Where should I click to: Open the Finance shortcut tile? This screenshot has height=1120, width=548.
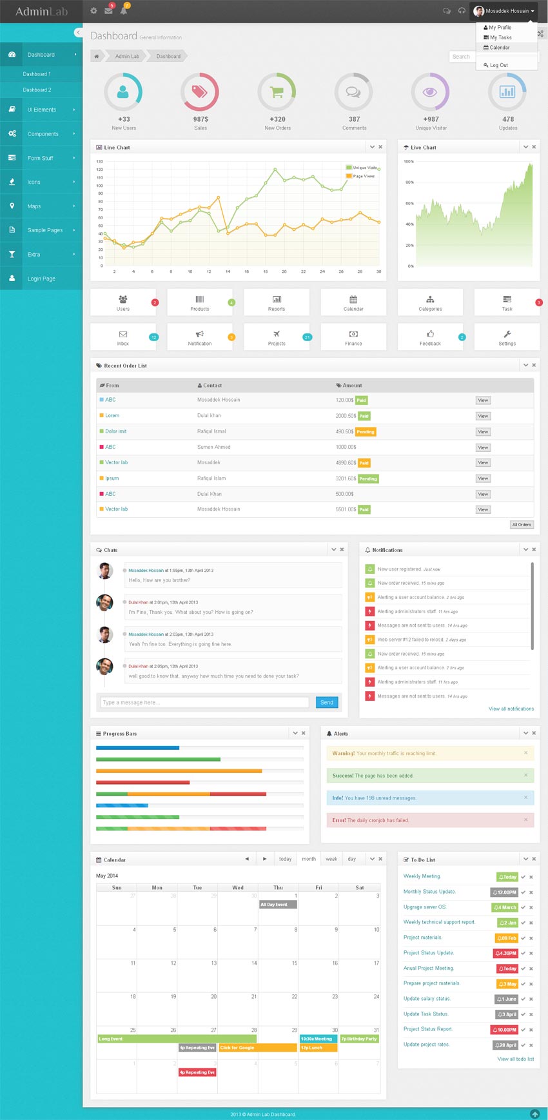point(353,337)
